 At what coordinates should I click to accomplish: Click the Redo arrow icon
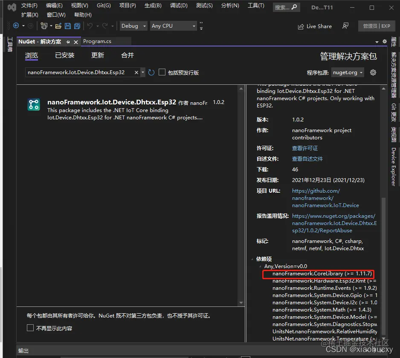pyautogui.click(x=105, y=26)
